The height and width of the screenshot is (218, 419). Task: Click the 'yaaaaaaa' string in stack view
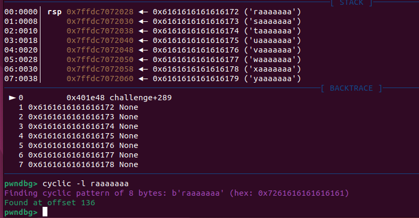pos(273,79)
